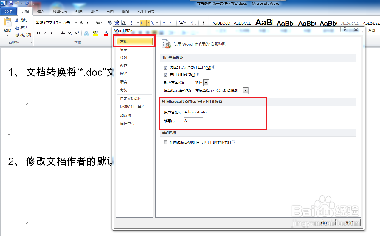Screen dimensions: 380x236
Task: Cancel the dialog with 取消
Action: pyautogui.click(x=350, y=223)
